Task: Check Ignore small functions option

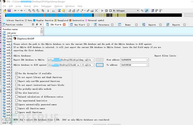Action: pos(17,112)
